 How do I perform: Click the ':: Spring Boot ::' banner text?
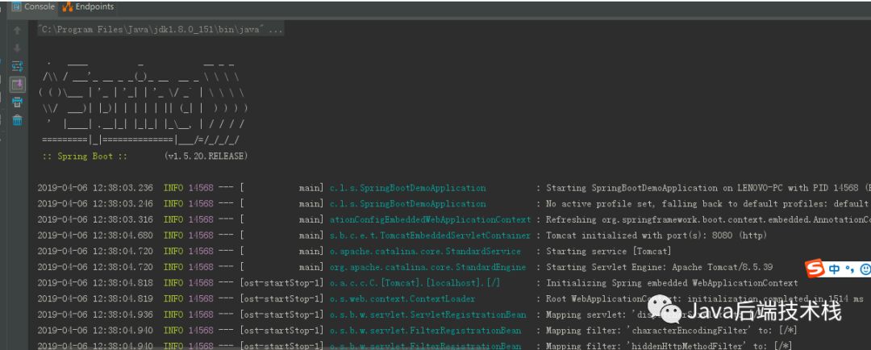(x=85, y=156)
